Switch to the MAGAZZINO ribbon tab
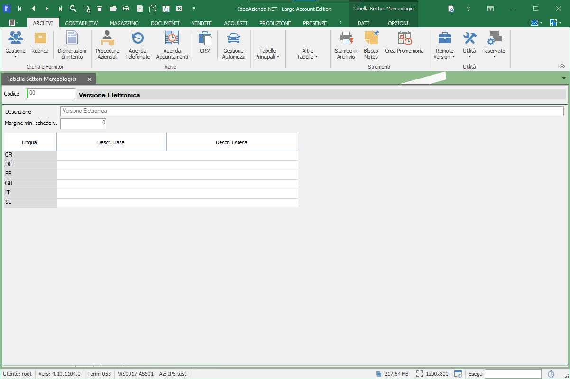Screen dimensions: 570x379 [124, 23]
